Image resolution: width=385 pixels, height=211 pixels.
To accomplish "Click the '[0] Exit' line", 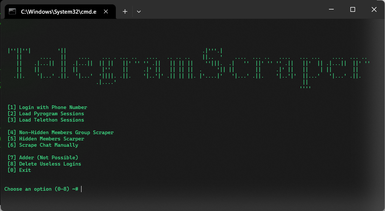I will (20, 170).
